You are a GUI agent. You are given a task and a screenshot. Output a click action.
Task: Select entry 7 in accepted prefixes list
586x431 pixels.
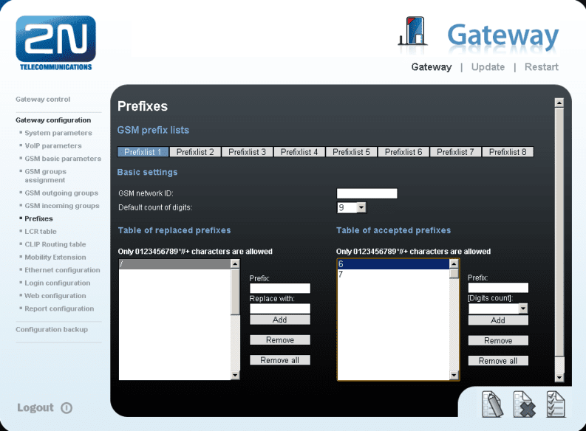click(393, 275)
